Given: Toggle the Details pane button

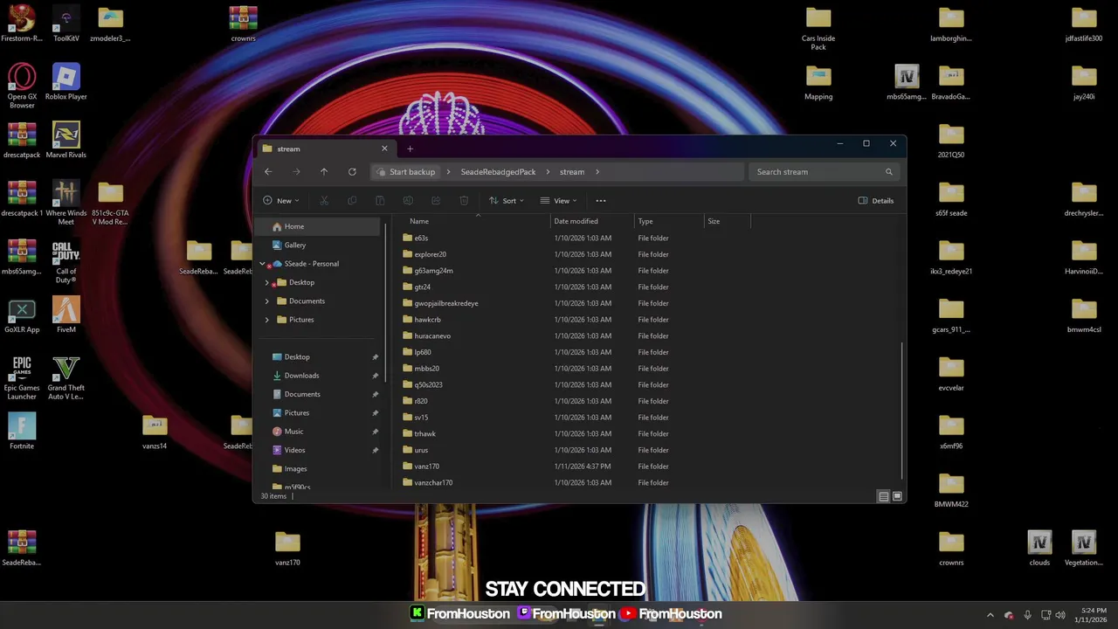Looking at the screenshot, I should pyautogui.click(x=876, y=201).
